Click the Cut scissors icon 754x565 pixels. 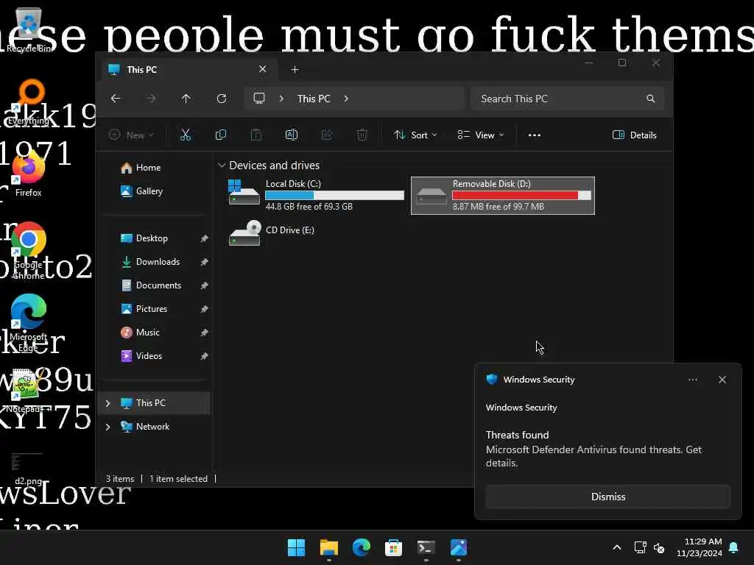click(x=186, y=135)
